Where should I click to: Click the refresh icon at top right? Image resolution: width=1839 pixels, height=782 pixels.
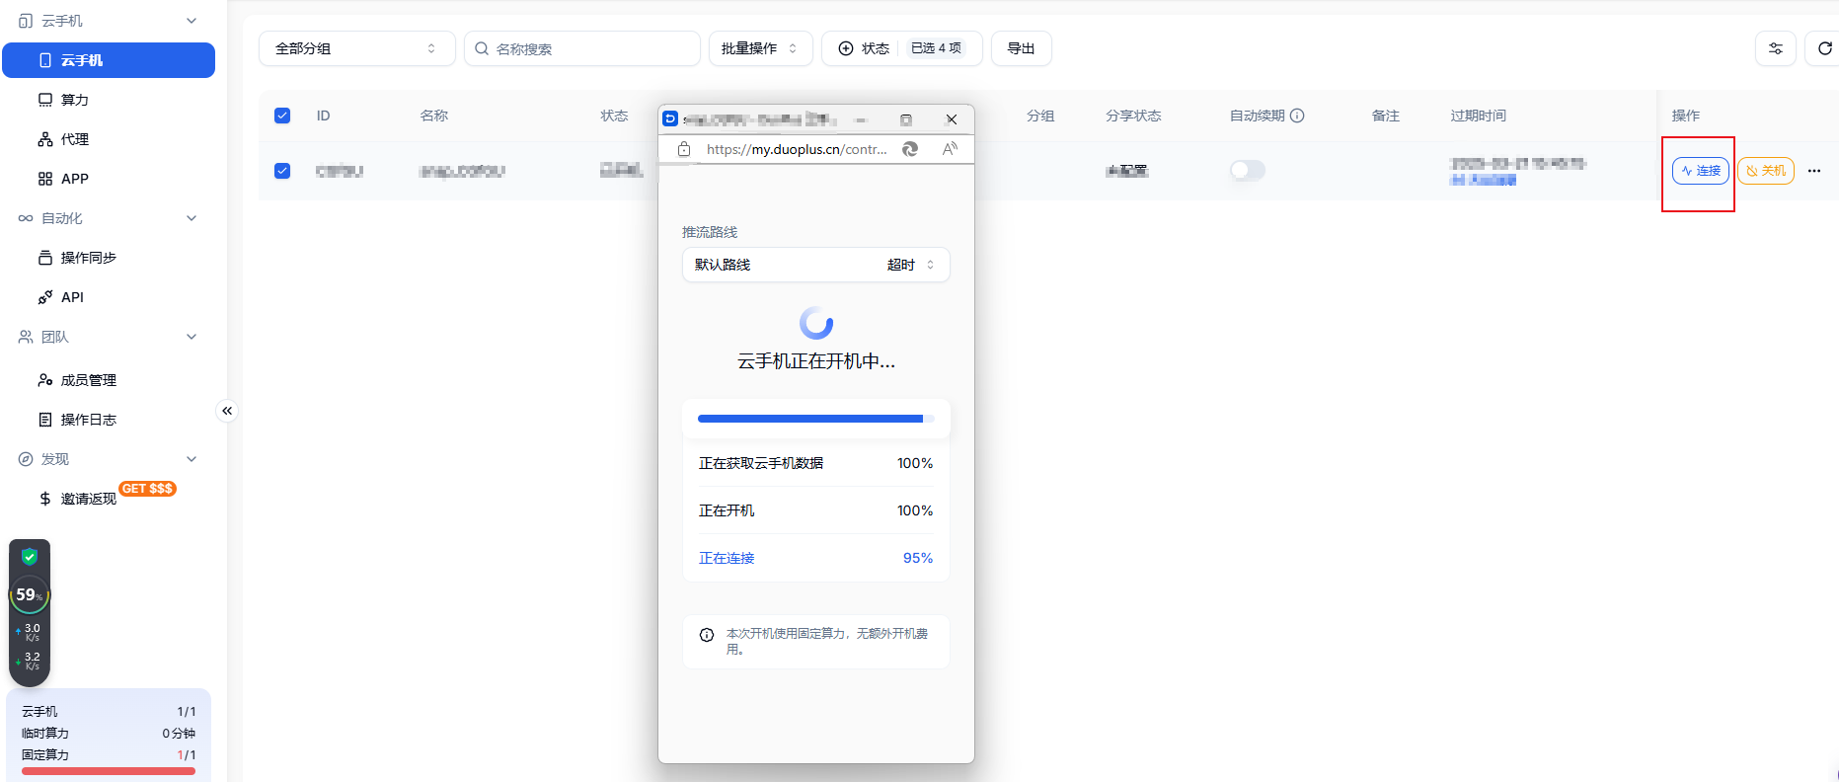tap(1824, 48)
